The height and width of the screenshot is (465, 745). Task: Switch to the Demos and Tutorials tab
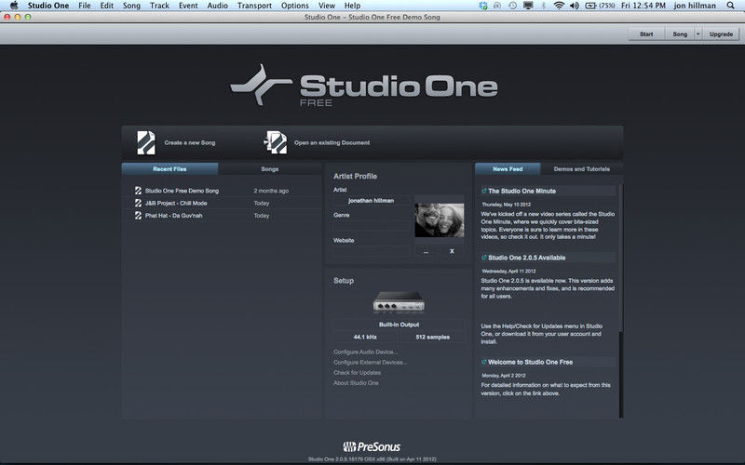pos(581,169)
